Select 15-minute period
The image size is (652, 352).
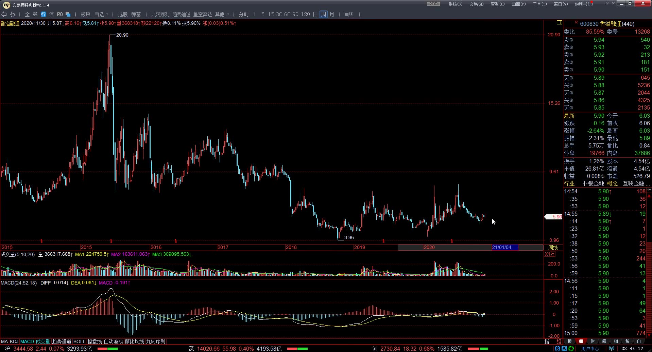(271, 14)
